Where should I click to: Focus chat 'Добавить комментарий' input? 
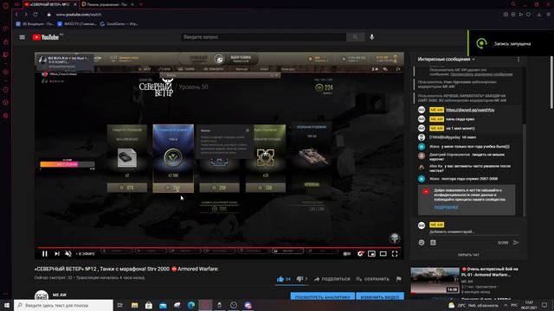(x=473, y=232)
